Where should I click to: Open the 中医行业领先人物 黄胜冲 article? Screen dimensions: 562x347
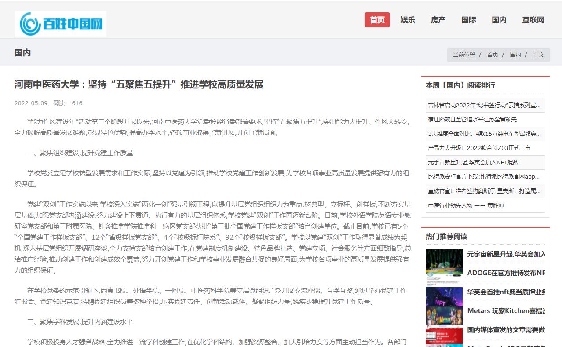point(466,205)
